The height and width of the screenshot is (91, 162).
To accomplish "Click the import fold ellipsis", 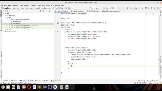I will click(x=68, y=18).
